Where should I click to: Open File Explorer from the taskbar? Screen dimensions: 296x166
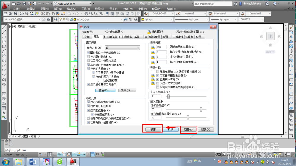(19, 162)
